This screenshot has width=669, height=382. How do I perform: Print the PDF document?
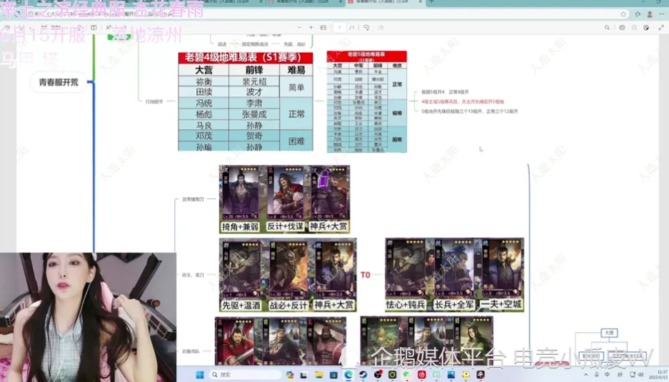pyautogui.click(x=622, y=27)
